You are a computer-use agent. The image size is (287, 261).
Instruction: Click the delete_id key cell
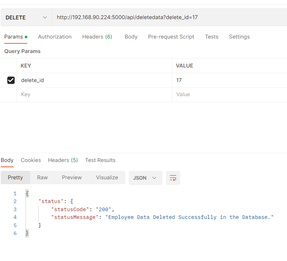[94, 80]
